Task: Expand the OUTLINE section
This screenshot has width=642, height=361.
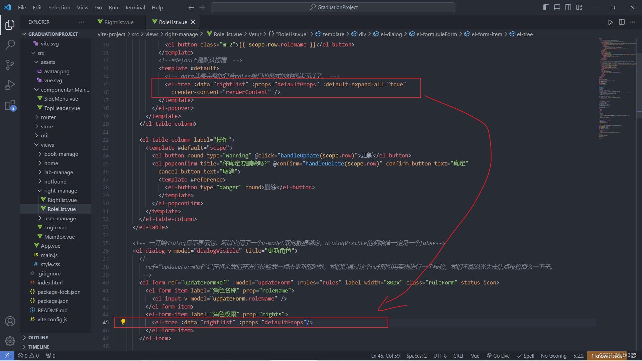Action: [38, 338]
